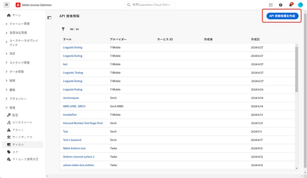Sort by プロバイダー column header
The width and height of the screenshot is (307, 178).
[118, 39]
